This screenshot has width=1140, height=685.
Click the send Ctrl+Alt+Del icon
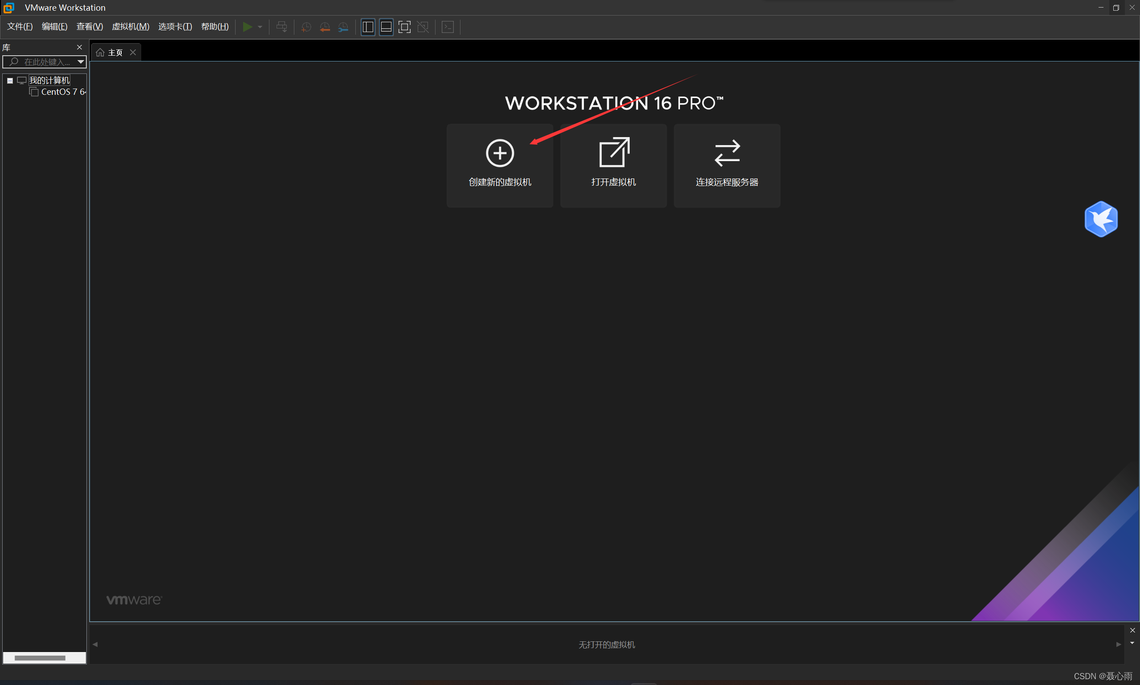[281, 27]
